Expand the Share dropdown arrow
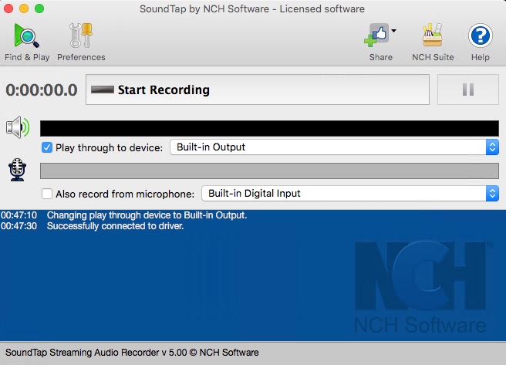Screen dimensions: 506x365 tap(393, 31)
